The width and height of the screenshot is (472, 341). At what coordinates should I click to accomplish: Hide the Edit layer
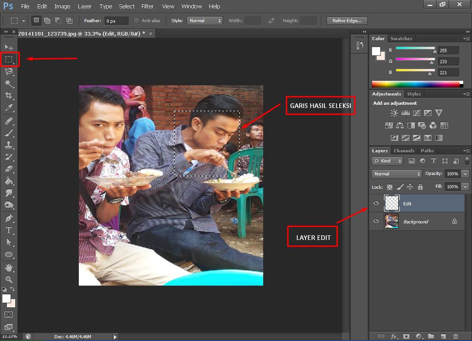pos(376,203)
